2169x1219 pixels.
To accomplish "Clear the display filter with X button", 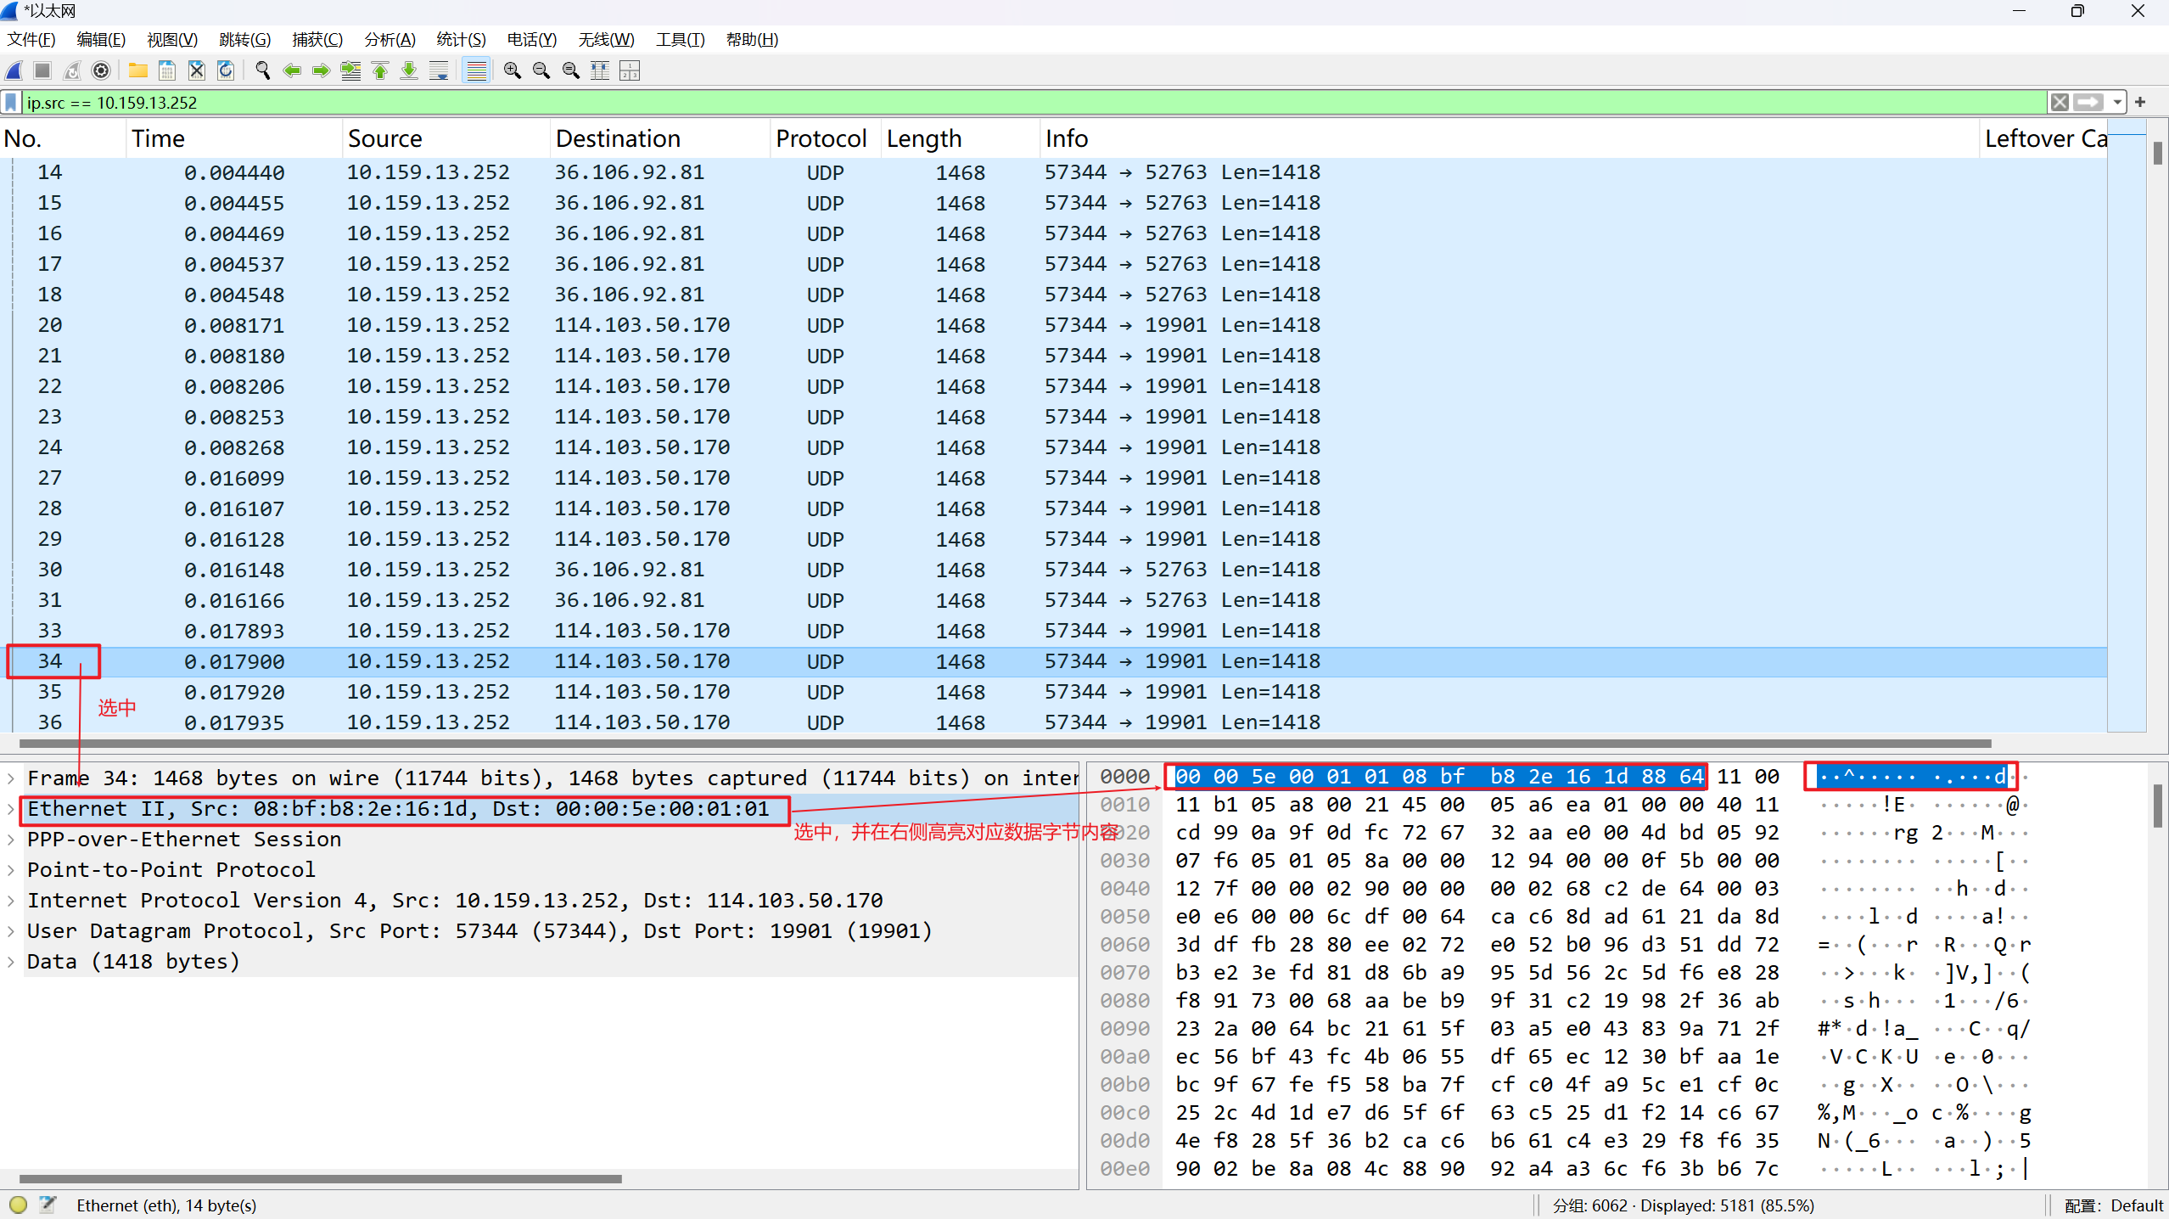I will click(2060, 103).
